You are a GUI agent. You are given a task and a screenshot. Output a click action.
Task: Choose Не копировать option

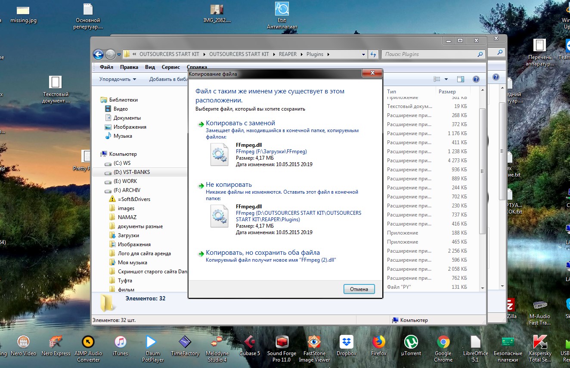coord(229,185)
